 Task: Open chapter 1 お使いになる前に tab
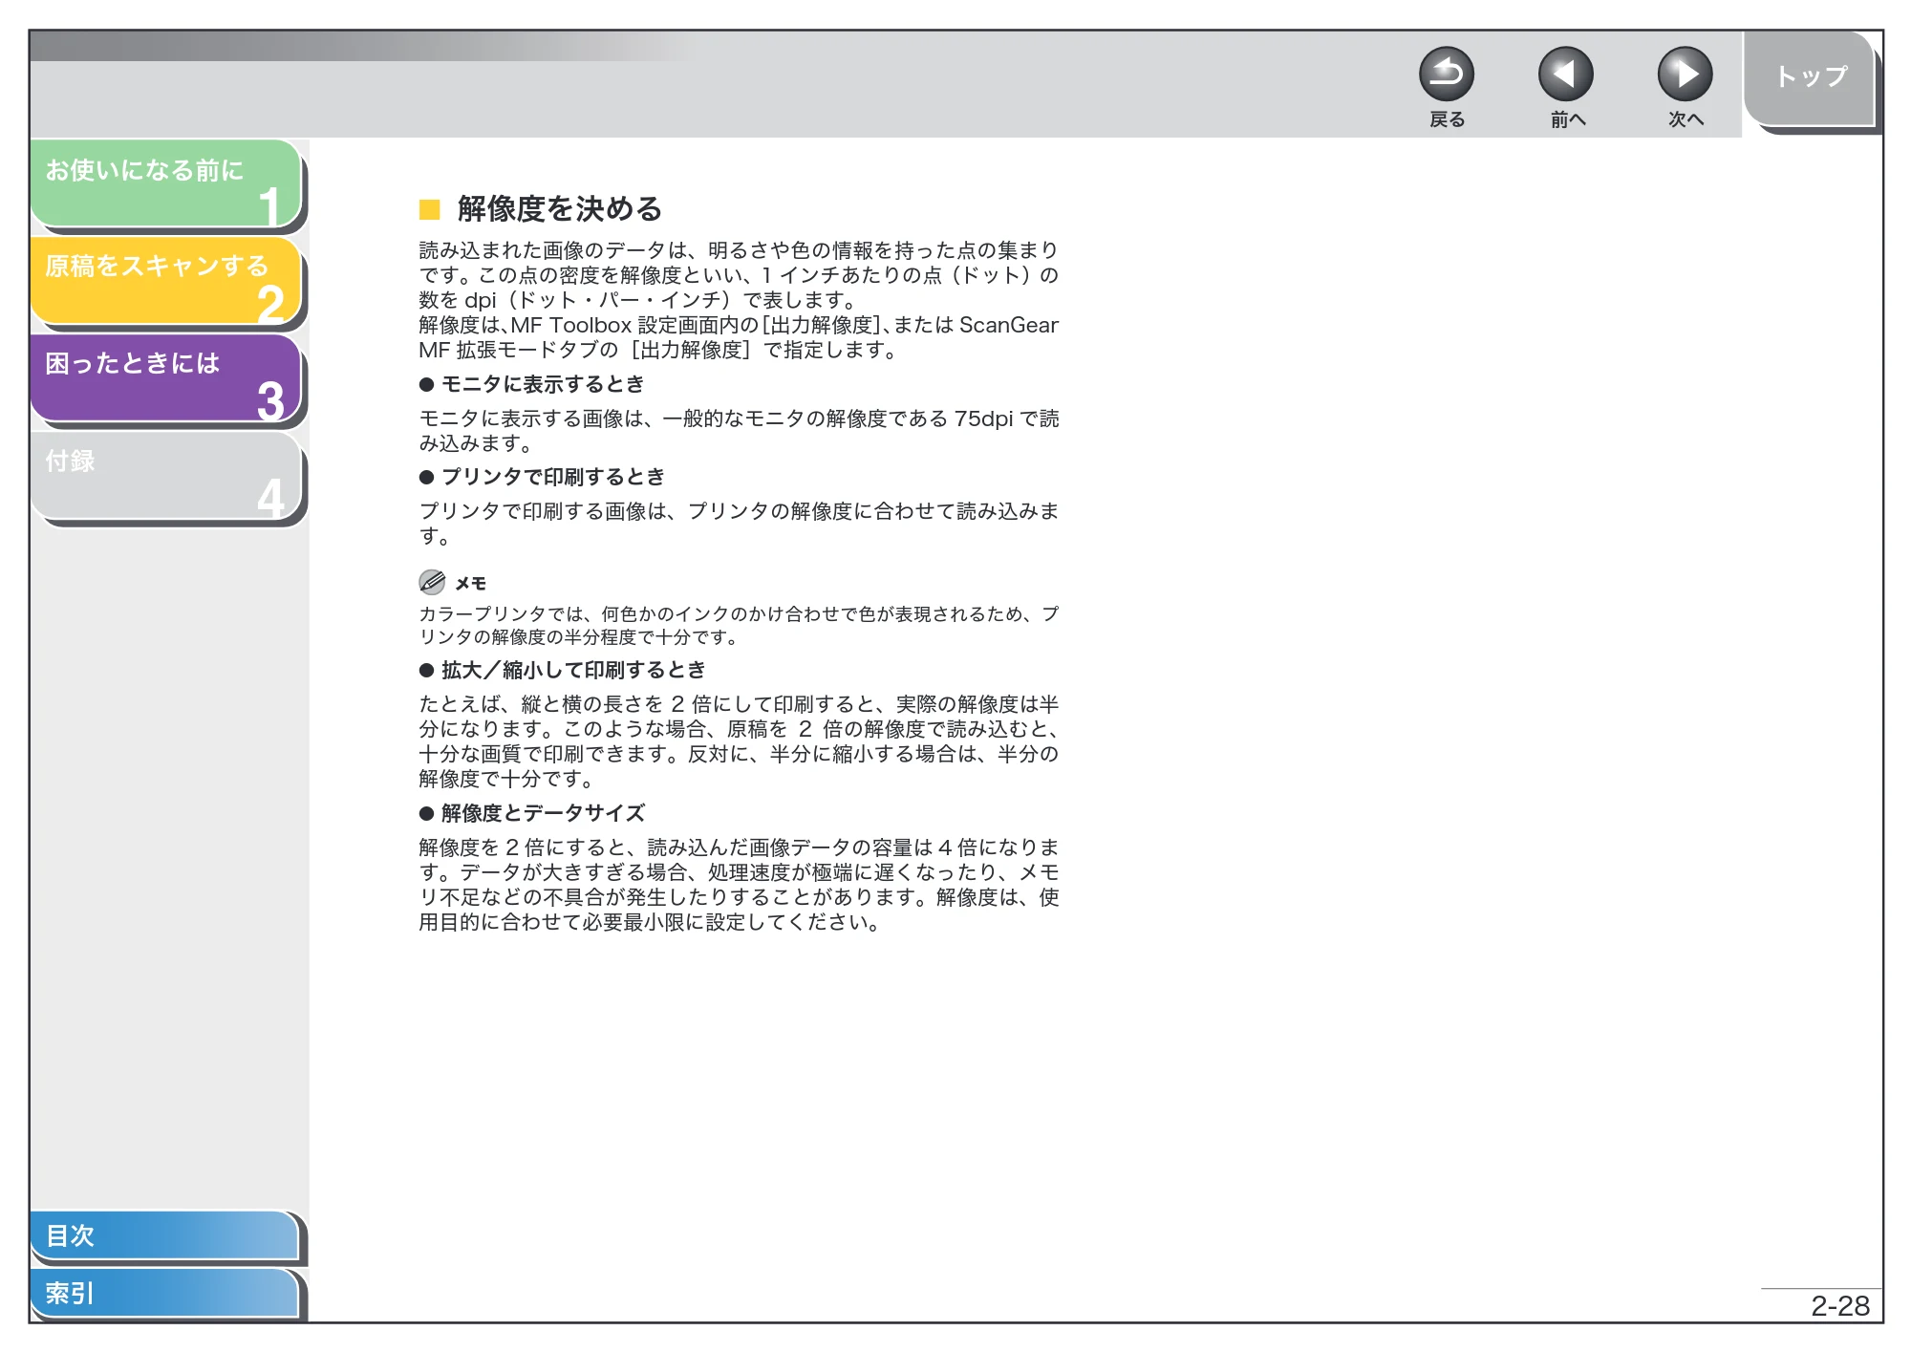pyautogui.click(x=166, y=183)
